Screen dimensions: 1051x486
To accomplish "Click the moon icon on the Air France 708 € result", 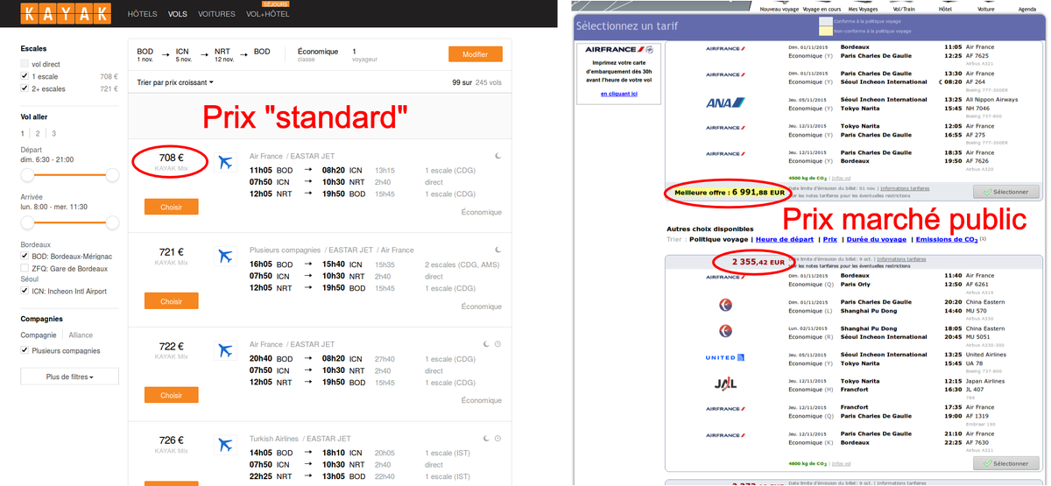I will pos(497,156).
